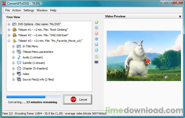The image size is (185, 118).
Task: Expand the Chapter (5 chapters) node
Action: 13,68
